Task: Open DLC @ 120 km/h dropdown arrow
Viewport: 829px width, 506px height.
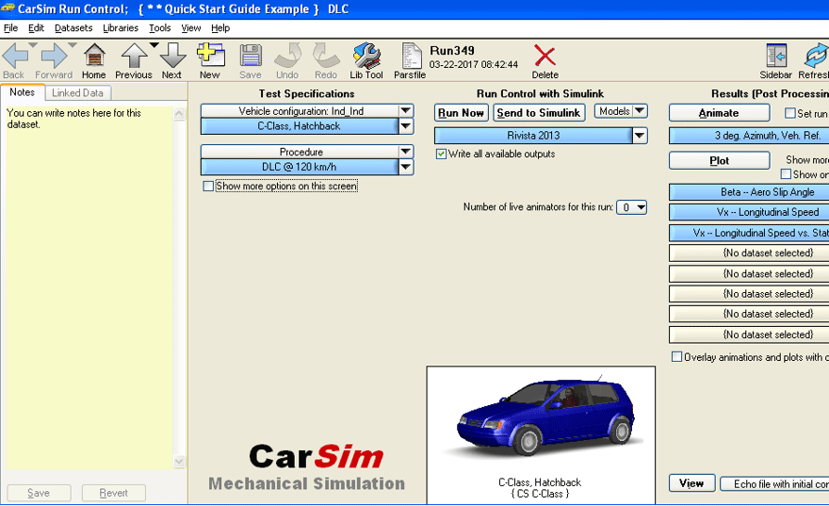Action: pyautogui.click(x=405, y=167)
